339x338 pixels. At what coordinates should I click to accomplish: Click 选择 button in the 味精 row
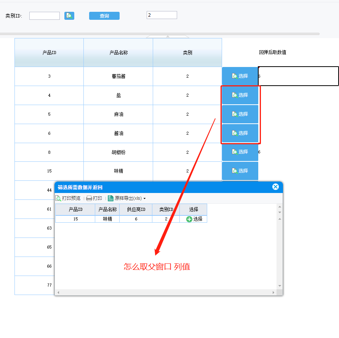coord(240,171)
